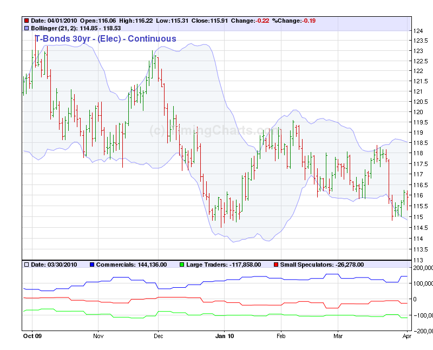Click the Feb x-axis label
Image resolution: width=433 pixels, height=350 pixels.
280,336
